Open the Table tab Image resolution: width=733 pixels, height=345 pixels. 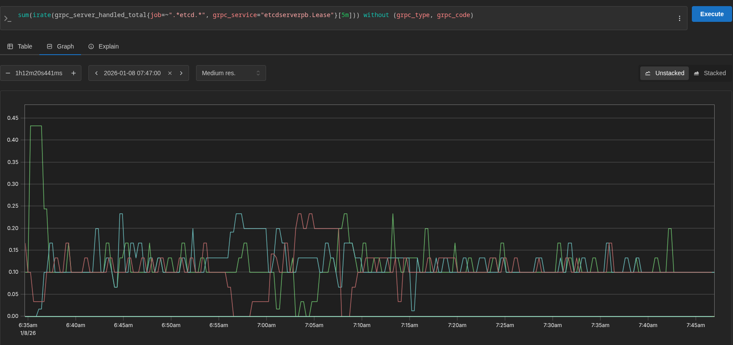[x=20, y=46]
